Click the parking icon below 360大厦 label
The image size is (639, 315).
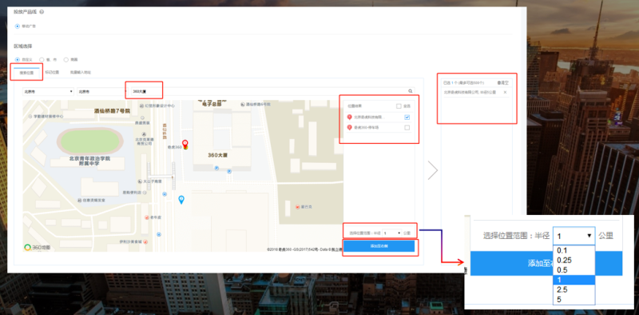point(216,167)
